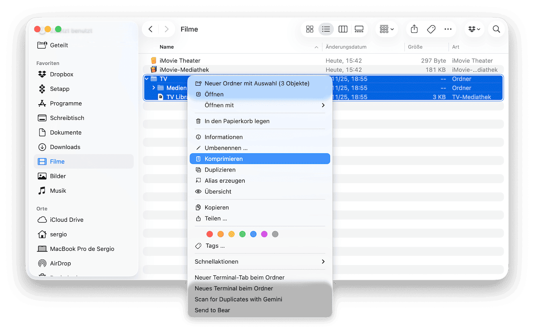Go back with the left chevron
The width and height of the screenshot is (534, 330).
click(x=151, y=29)
